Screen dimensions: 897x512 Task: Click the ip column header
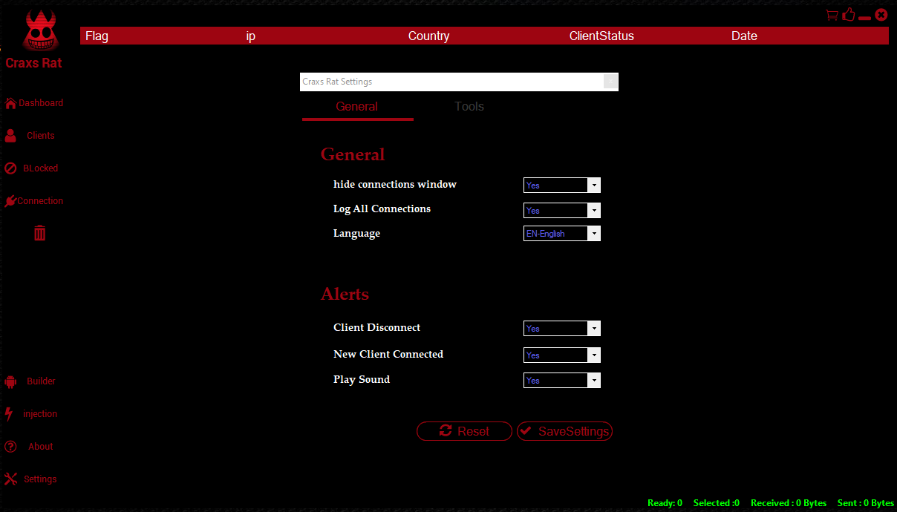click(x=251, y=36)
